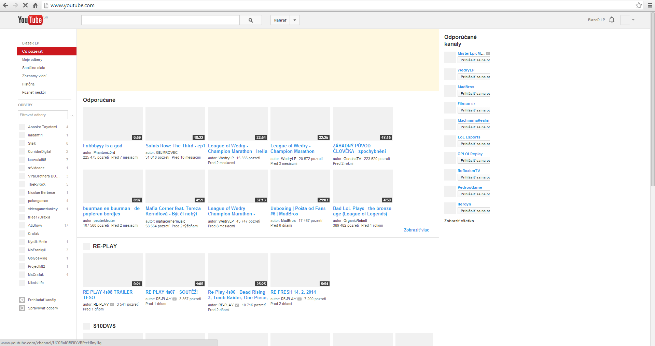Open the account menu dropdown arrow
655x346 pixels.
633,20
